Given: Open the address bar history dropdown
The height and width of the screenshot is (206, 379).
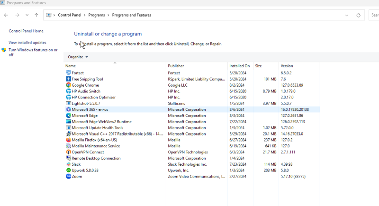Looking at the screenshot, I should pos(347,15).
